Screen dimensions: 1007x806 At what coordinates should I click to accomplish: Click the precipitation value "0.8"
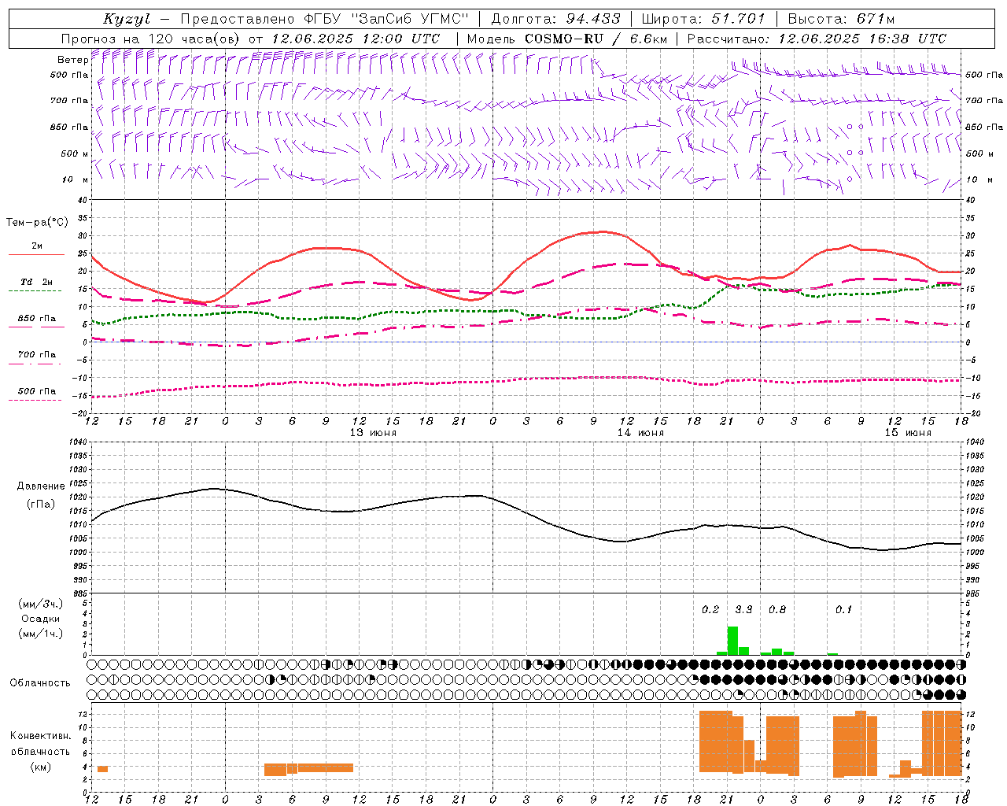pos(777,609)
